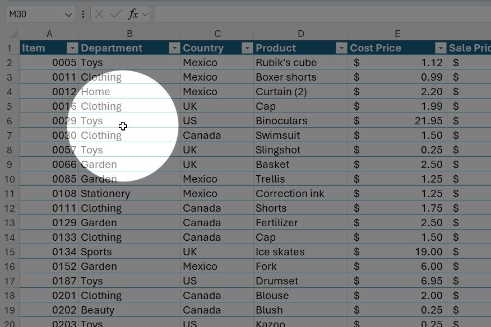Open the Insert Function fx icon

click(x=133, y=14)
